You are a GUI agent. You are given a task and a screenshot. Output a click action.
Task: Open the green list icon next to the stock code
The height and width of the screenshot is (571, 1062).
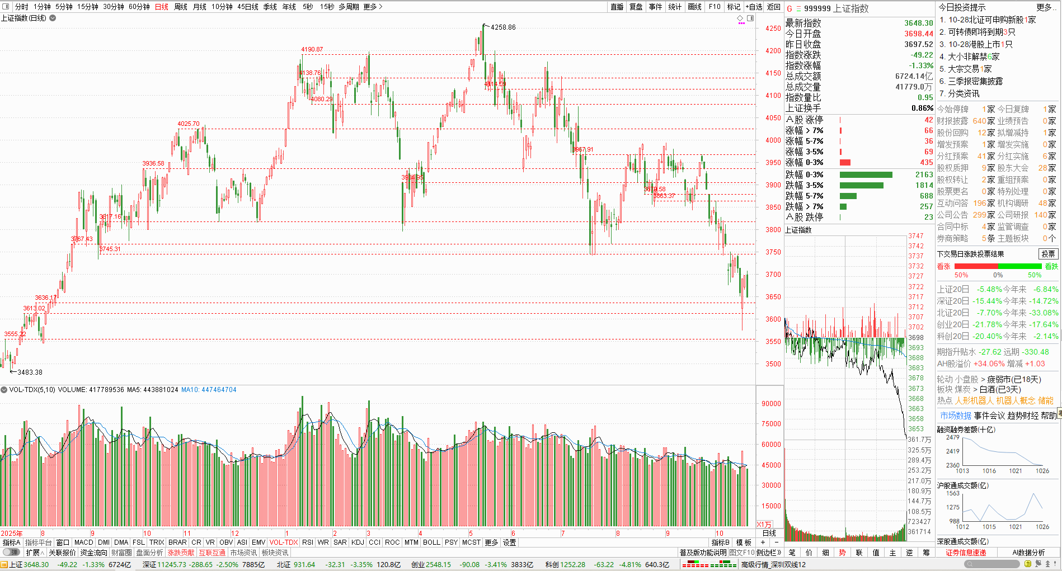[798, 8]
